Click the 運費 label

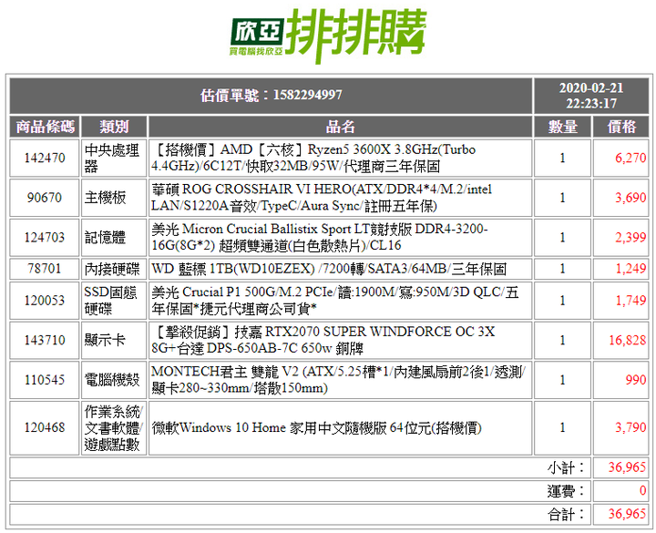pyautogui.click(x=566, y=491)
